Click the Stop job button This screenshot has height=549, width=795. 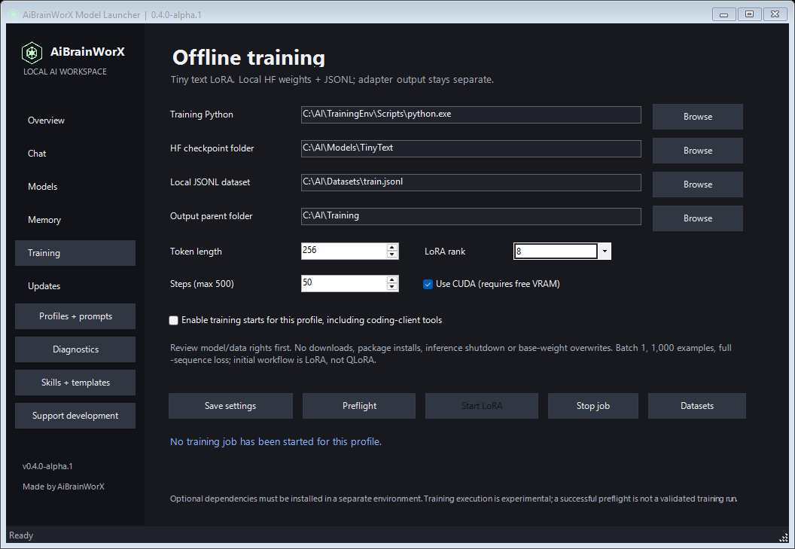point(592,406)
